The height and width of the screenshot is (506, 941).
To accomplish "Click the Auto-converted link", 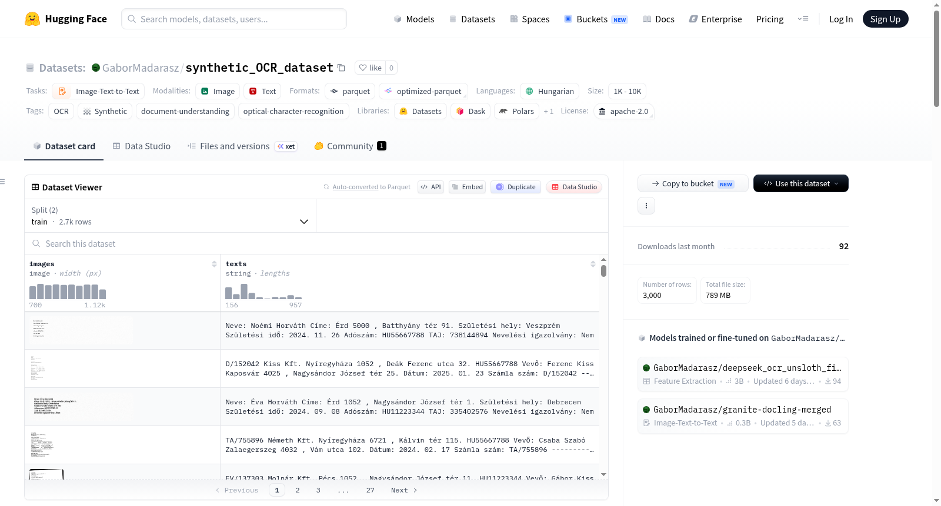I will coord(355,187).
